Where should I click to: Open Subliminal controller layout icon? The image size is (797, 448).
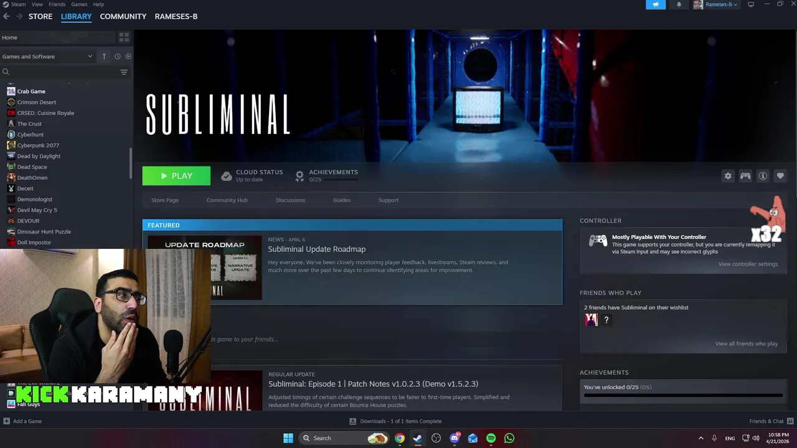745,176
